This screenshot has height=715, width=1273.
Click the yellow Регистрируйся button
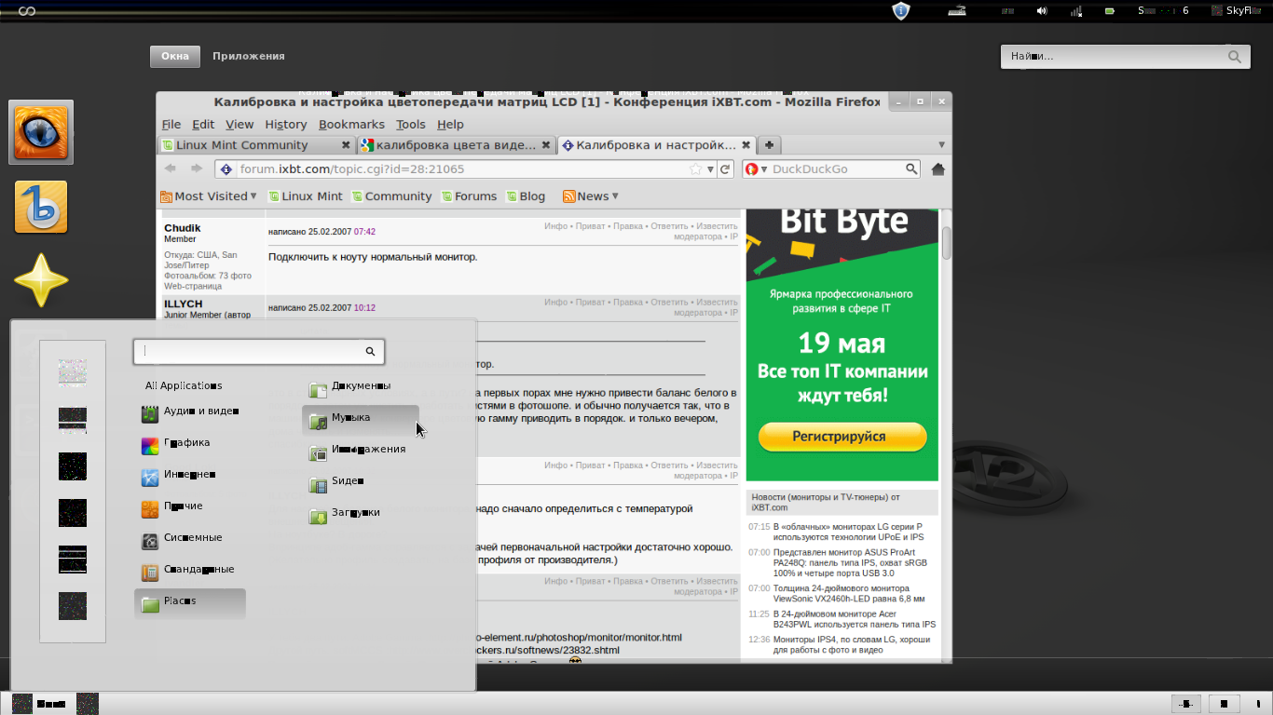pyautogui.click(x=842, y=437)
